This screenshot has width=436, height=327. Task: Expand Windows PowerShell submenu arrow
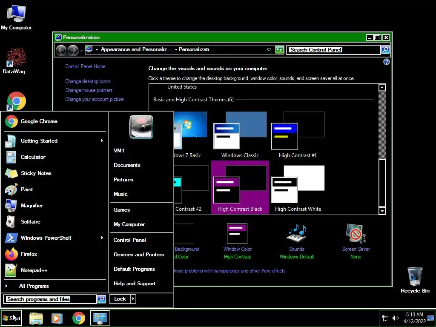tap(102, 238)
